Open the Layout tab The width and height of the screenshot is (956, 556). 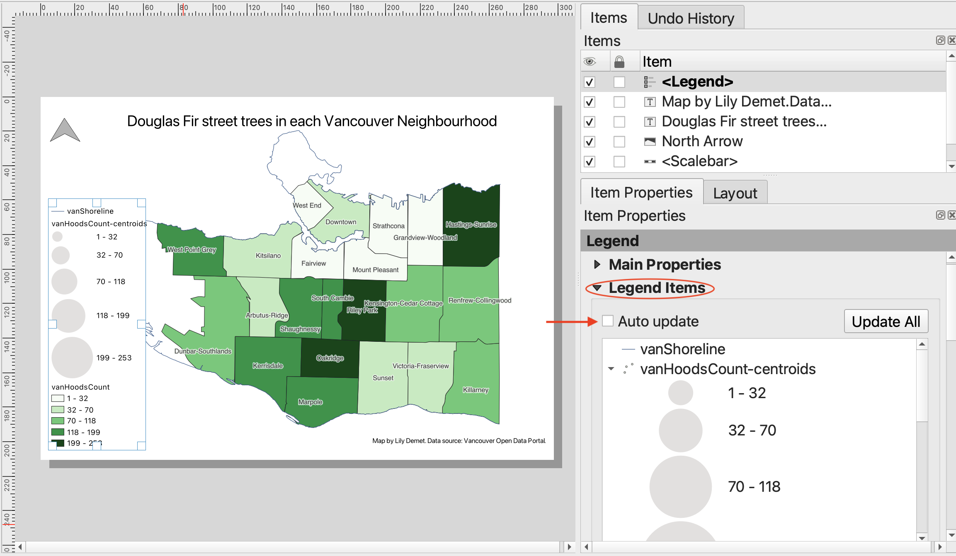pos(735,193)
